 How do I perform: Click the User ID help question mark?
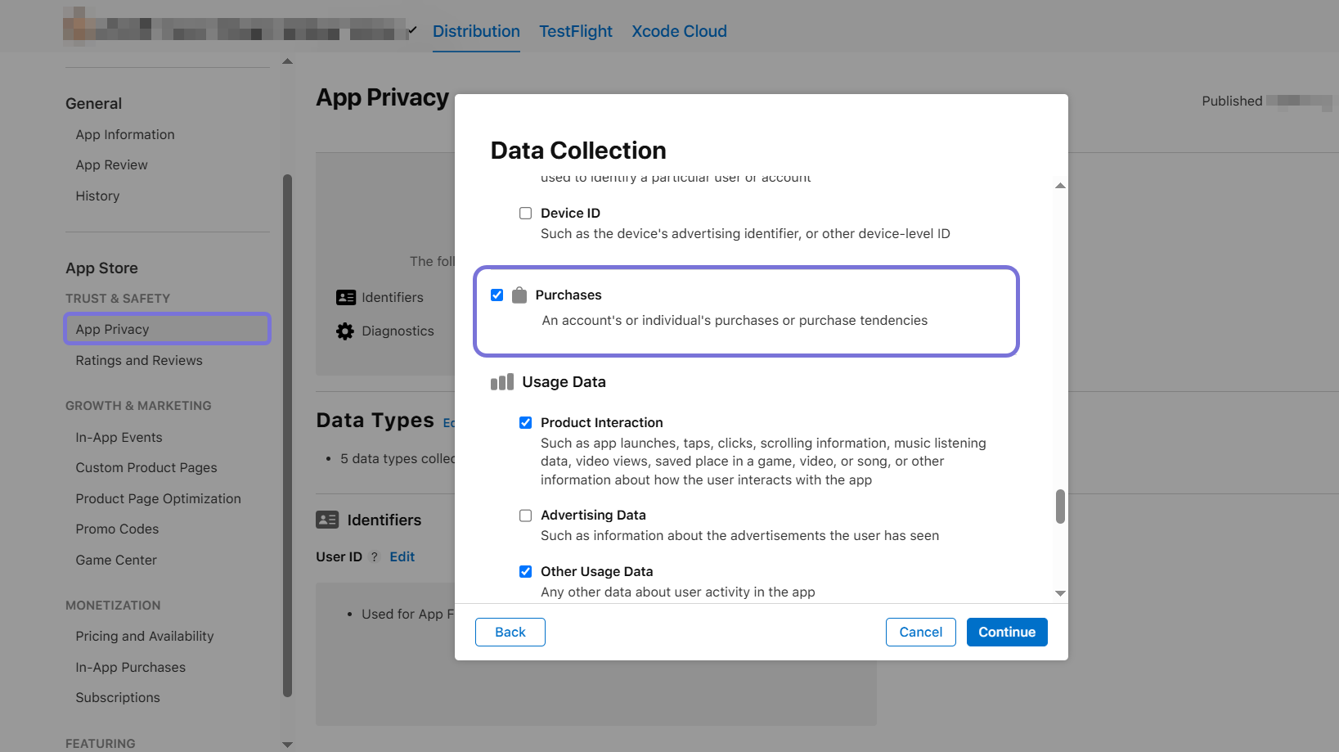pyautogui.click(x=375, y=557)
